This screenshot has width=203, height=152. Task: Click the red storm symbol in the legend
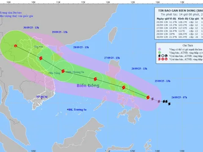click(x=159, y=59)
